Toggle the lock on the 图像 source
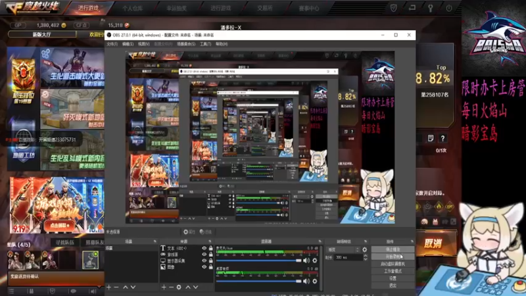This screenshot has height=296, width=526. coord(210,267)
